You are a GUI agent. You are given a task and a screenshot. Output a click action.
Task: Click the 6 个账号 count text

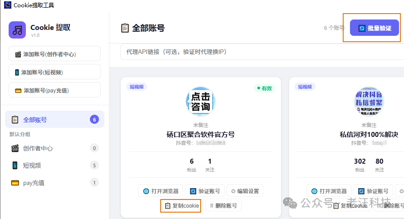pos(334,28)
